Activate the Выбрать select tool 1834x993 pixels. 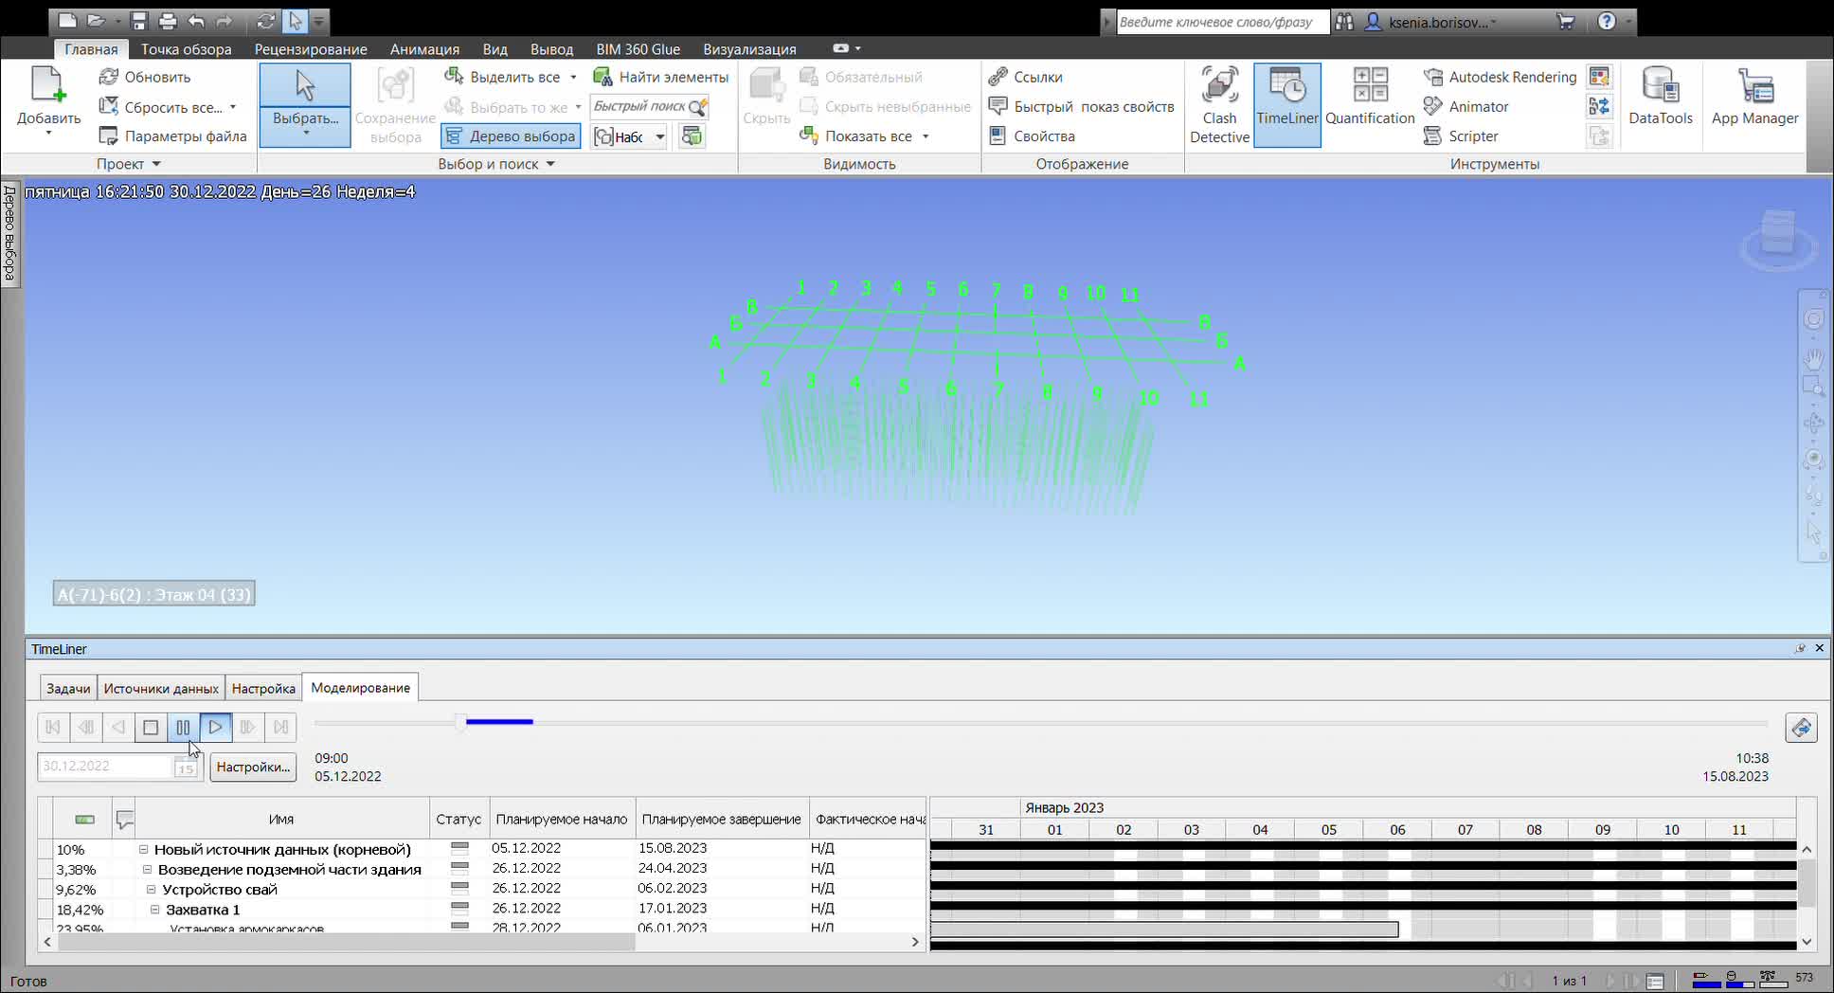coord(305,104)
